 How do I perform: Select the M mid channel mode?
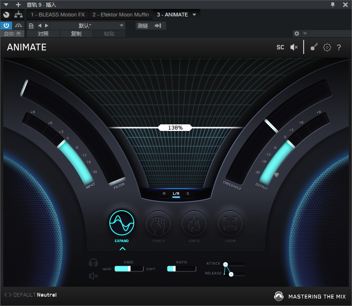coord(164,193)
